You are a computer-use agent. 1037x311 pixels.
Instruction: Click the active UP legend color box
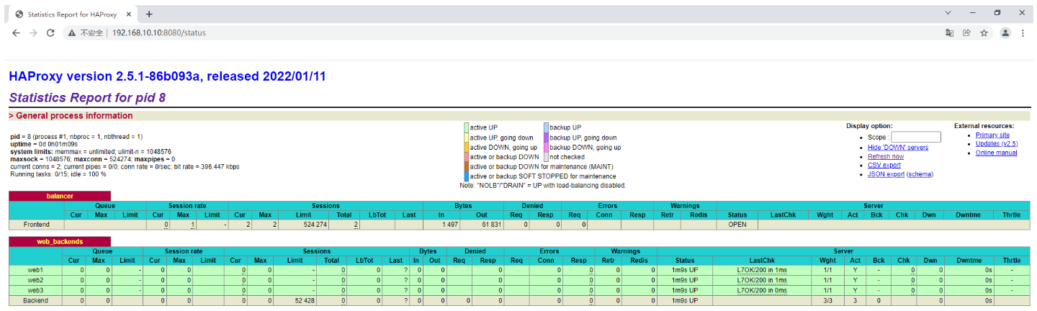467,127
